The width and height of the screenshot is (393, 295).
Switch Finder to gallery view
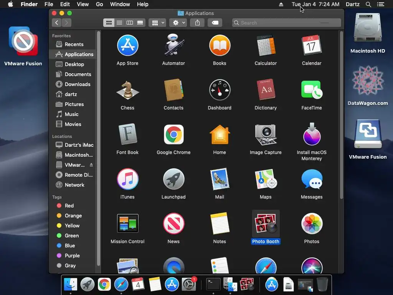click(x=140, y=23)
